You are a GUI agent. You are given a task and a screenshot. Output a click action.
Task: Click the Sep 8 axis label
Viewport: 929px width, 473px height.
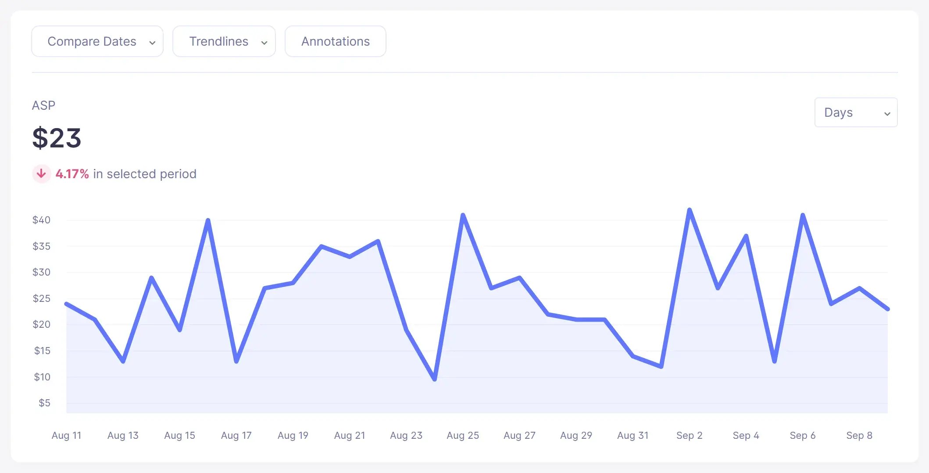click(859, 435)
